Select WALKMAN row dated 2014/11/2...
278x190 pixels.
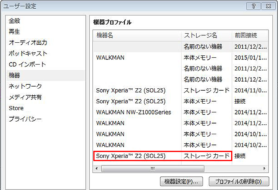[x=180, y=123]
